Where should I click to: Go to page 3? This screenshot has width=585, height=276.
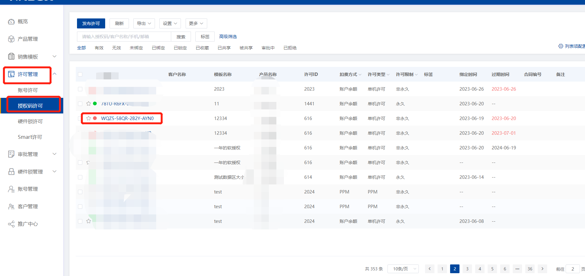tap(467, 269)
